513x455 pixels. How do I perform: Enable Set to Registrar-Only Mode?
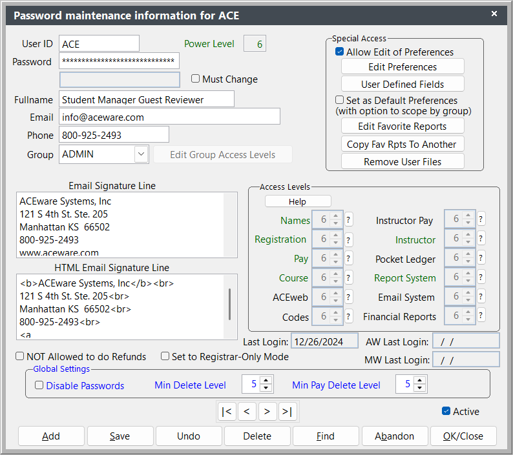click(165, 356)
